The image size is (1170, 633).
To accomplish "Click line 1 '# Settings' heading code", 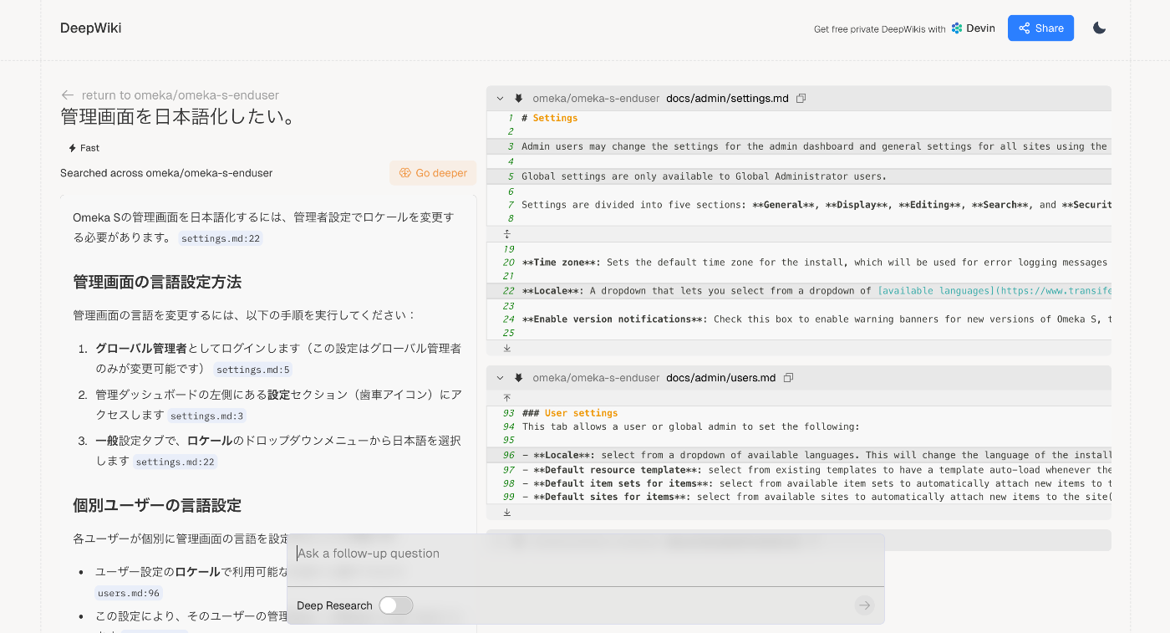I will (550, 118).
